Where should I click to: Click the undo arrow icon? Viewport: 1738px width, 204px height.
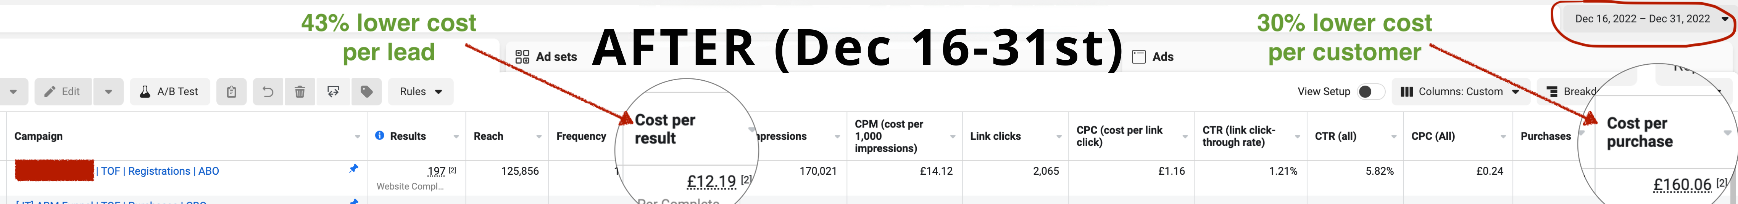click(267, 92)
